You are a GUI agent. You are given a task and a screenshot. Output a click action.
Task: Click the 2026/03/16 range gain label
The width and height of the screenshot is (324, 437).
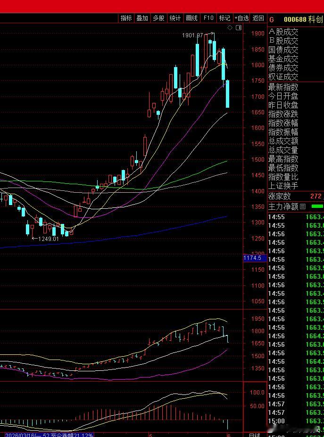[x=50, y=435]
